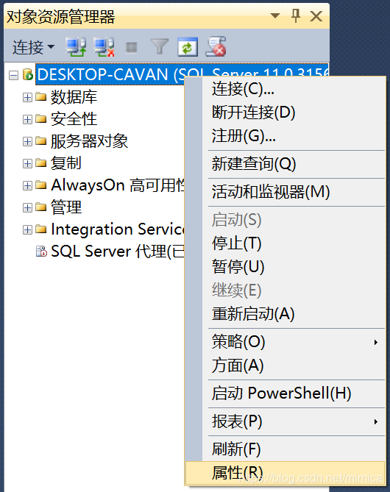This screenshot has height=492, width=390.
Task: Click the SQL Server 代理 agent icon
Action: click(41, 252)
